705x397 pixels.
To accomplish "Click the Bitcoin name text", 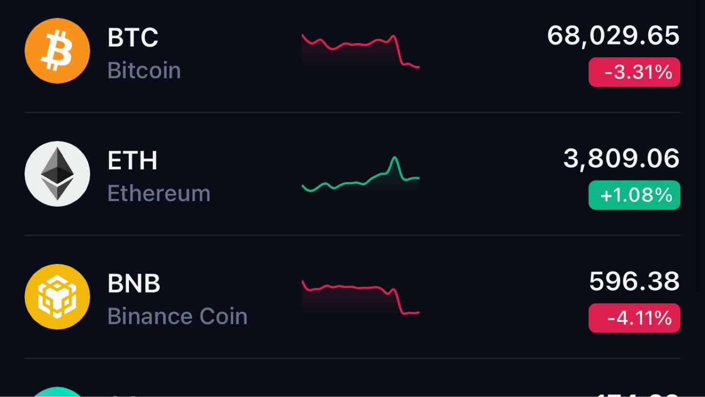I will 144,71.
